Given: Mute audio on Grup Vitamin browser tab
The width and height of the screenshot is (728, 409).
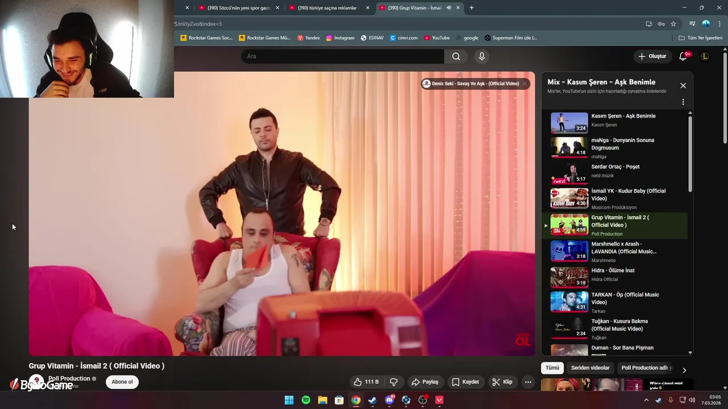Looking at the screenshot, I should pos(449,8).
